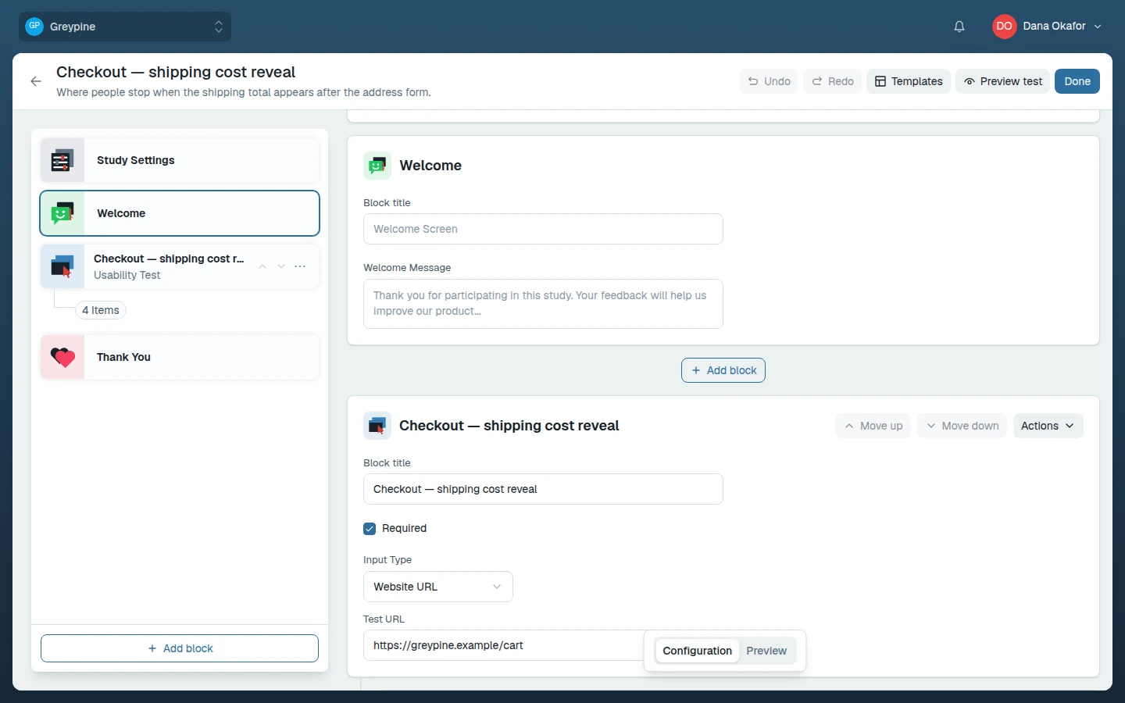Add block between Welcome and Checkout panels

[x=723, y=370]
